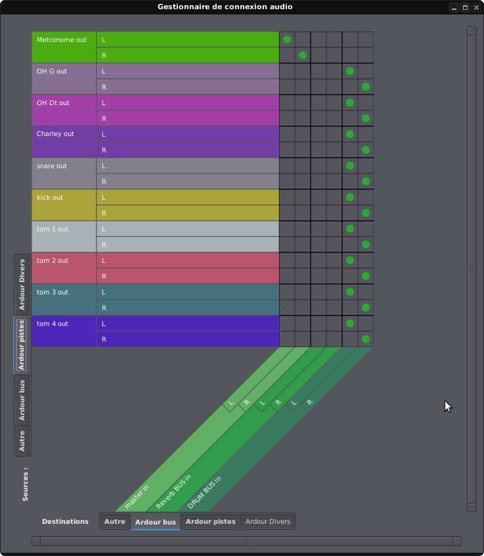Select the kick out R channel row

pyautogui.click(x=188, y=213)
